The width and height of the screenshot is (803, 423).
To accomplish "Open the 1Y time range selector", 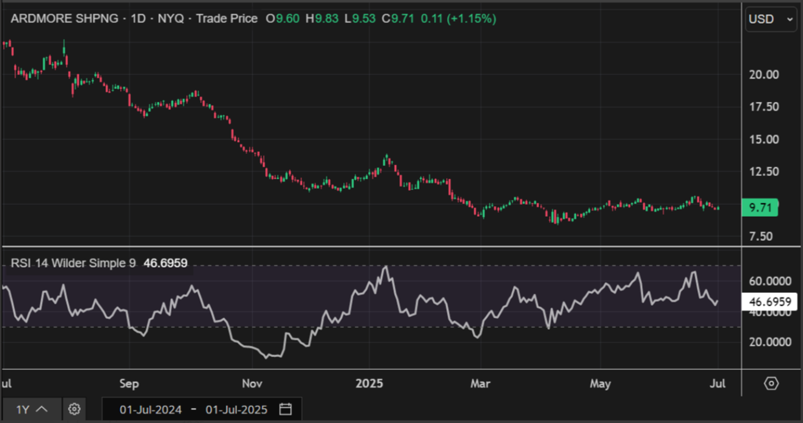I will [x=32, y=409].
